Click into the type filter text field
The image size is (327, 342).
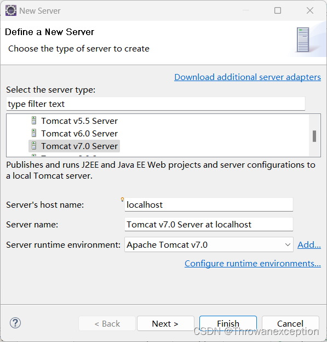tap(156, 104)
